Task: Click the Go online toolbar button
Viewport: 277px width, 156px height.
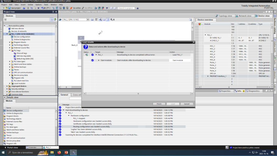Action: coord(76,8)
